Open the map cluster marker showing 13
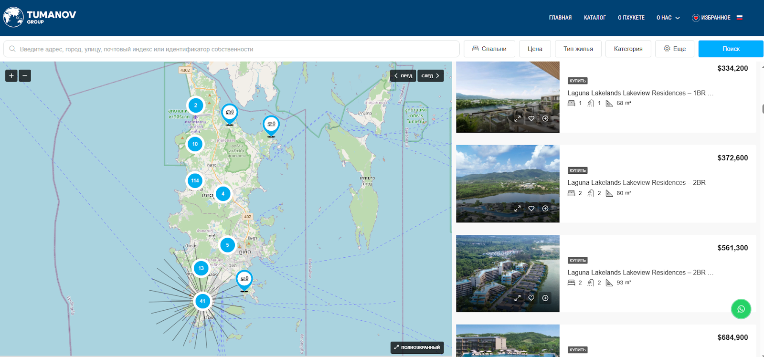Screen dimensions: 764x357 click(x=201, y=268)
